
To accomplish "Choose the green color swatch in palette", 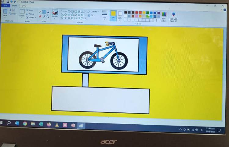I will click(x=148, y=13).
